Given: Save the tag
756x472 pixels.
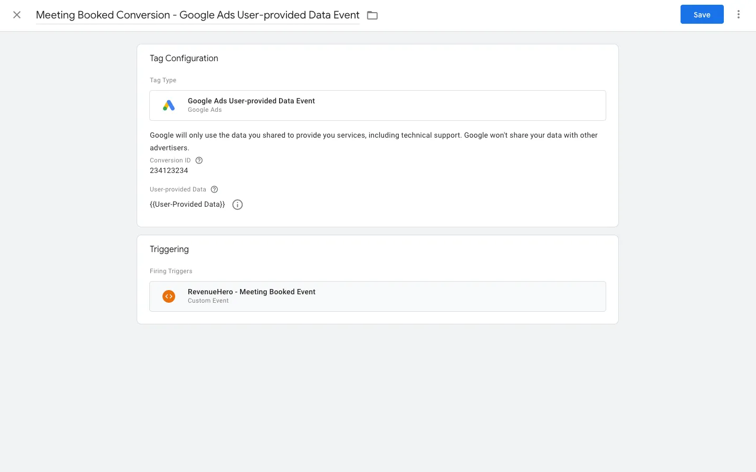Looking at the screenshot, I should (702, 15).
